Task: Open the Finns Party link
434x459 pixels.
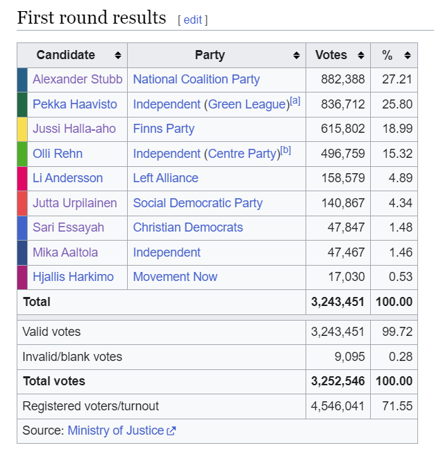Action: click(x=164, y=129)
